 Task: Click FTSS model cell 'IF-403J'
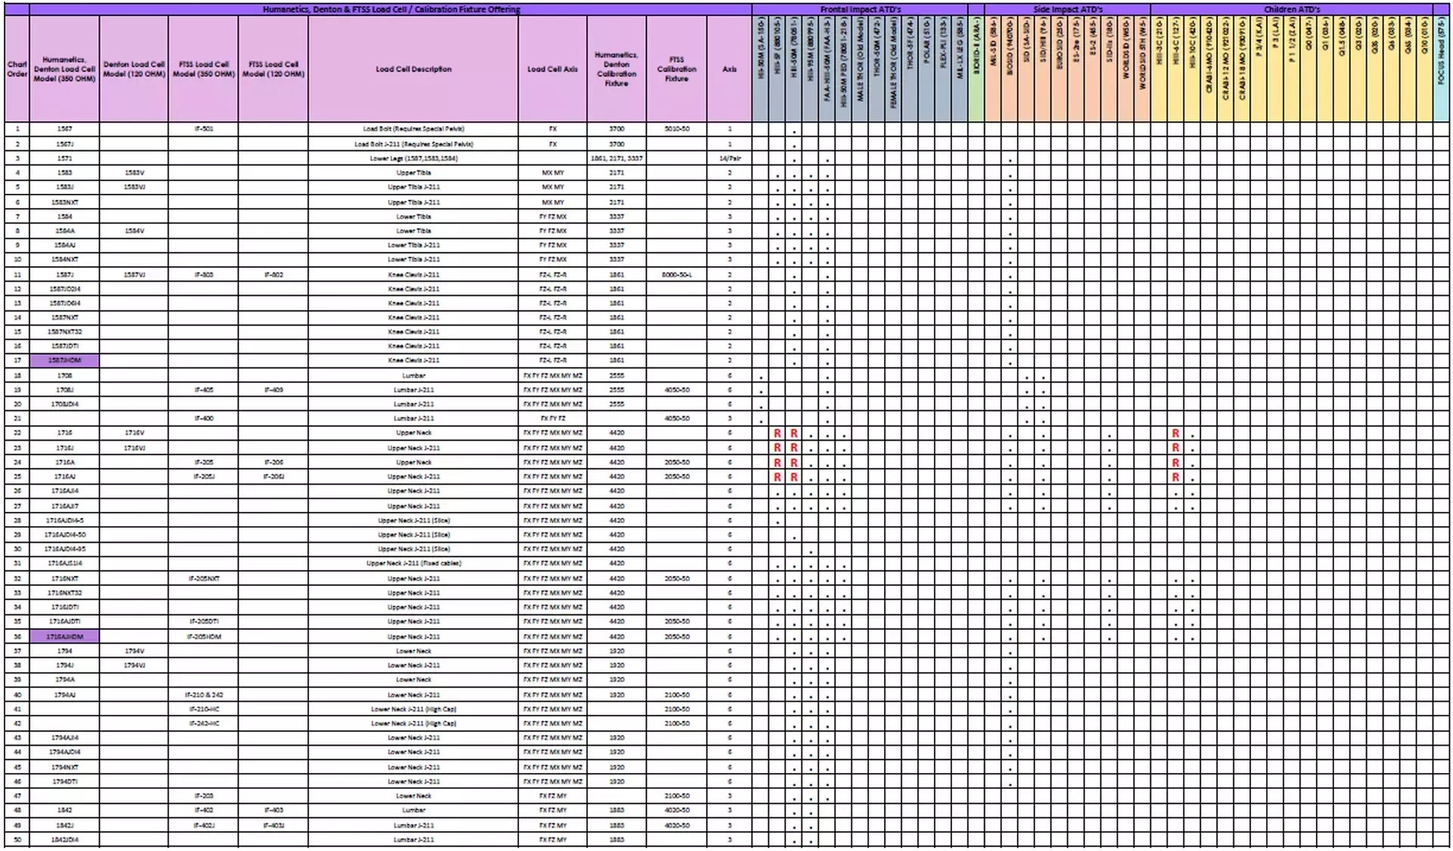[x=273, y=825]
